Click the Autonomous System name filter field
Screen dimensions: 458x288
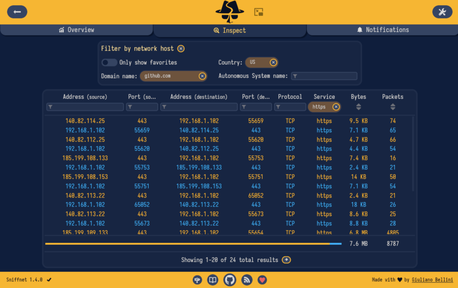pos(324,76)
